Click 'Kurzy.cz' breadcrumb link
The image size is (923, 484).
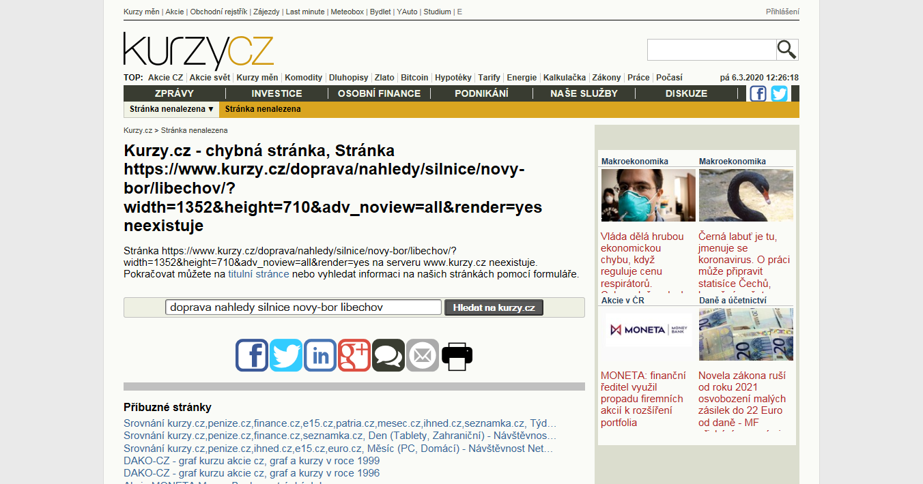click(138, 130)
